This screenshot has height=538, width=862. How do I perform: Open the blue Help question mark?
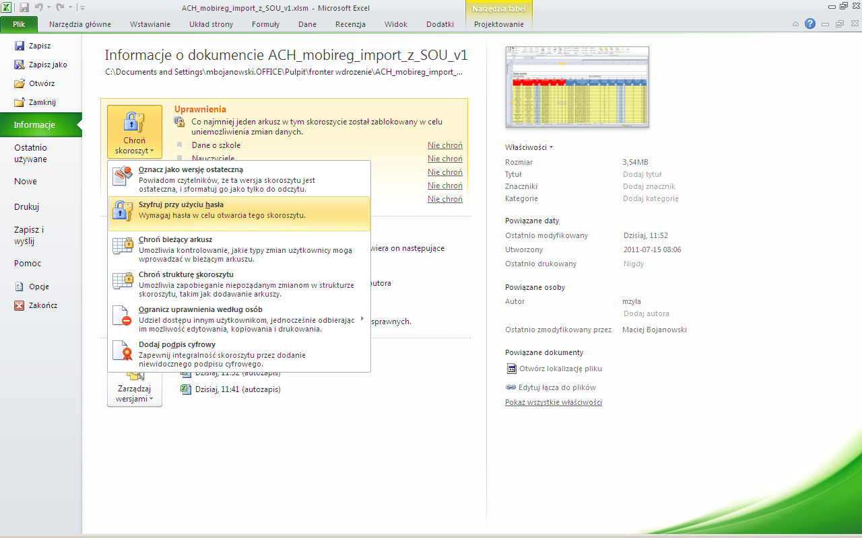(x=810, y=24)
